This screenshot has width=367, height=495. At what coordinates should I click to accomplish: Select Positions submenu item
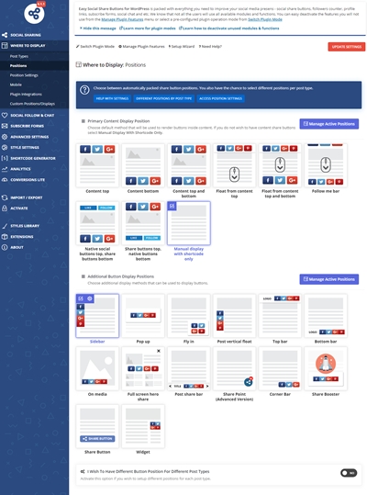point(18,66)
